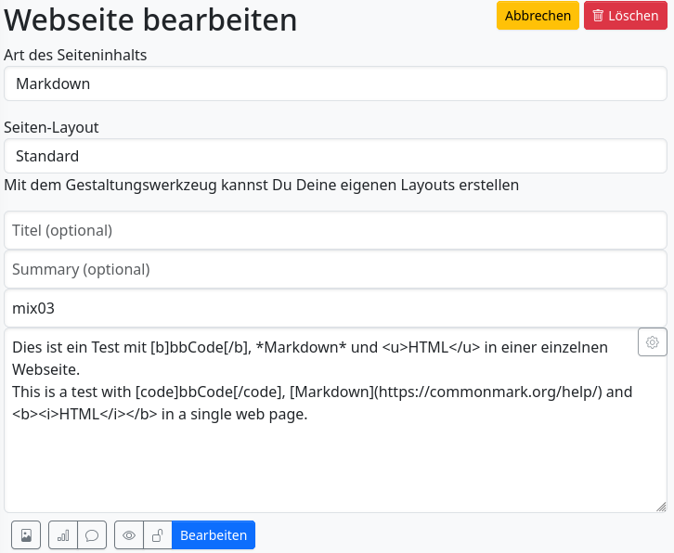674x553 pixels.
Task: Click the 'Art des Seiteninhalts' label
Action: click(75, 55)
